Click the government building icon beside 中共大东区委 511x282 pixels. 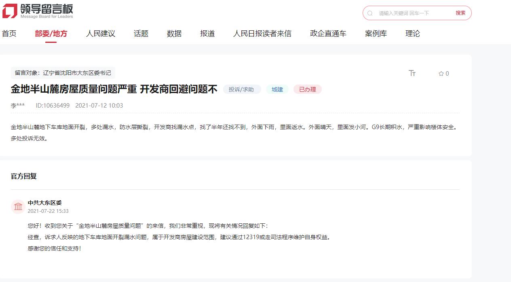(18, 206)
